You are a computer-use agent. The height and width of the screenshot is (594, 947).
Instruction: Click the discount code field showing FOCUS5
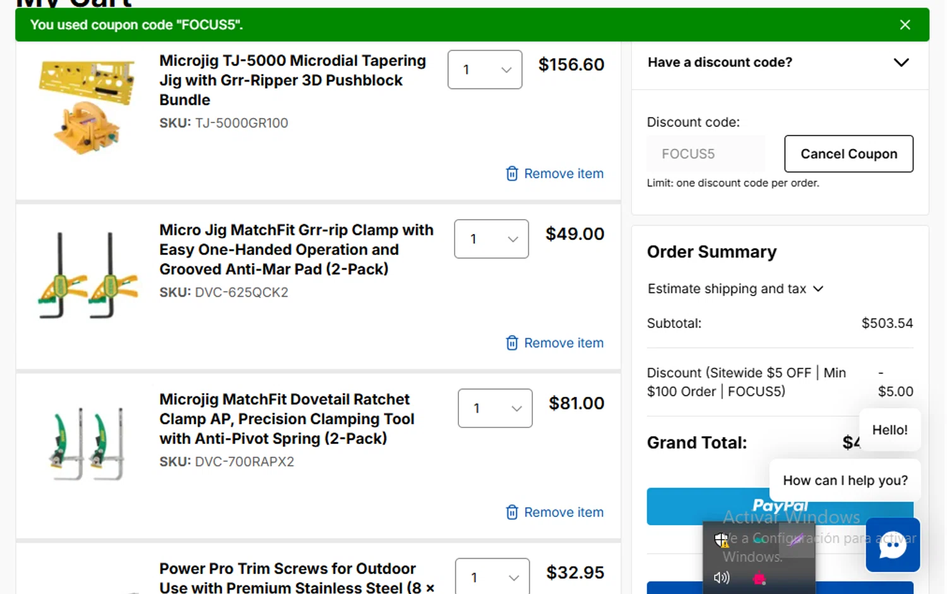pyautogui.click(x=705, y=153)
